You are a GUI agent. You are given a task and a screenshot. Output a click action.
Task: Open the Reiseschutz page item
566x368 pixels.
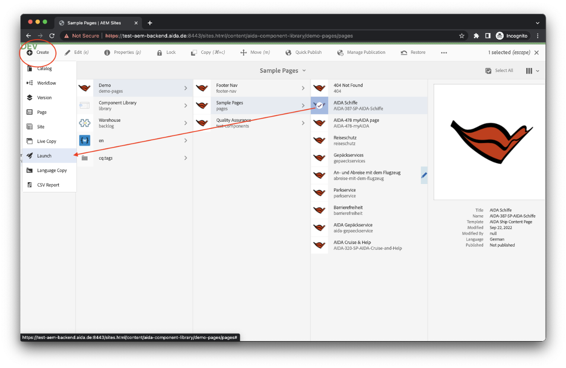click(344, 140)
